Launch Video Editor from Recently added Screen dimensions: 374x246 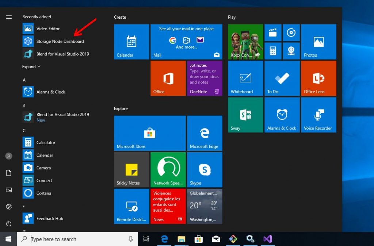pos(48,28)
